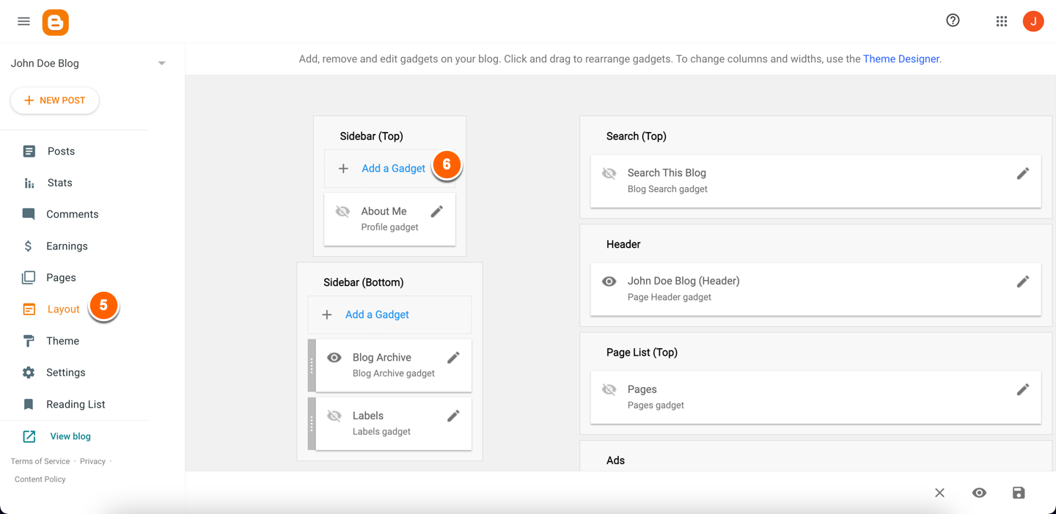Viewport: 1056px width, 514px height.
Task: Toggle visibility of Blog Archive gadget
Action: (334, 358)
